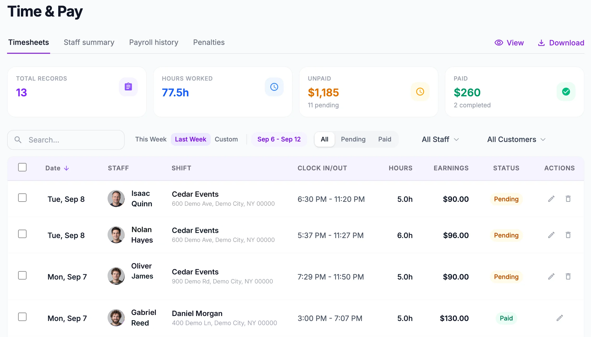The height and width of the screenshot is (337, 591).
Task: Delete Isaac Quinn's timesheet via trash icon
Action: point(568,199)
